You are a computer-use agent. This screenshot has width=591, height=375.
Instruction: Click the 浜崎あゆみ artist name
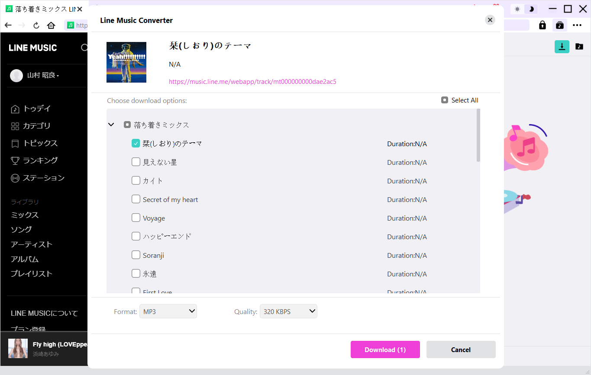(46, 354)
